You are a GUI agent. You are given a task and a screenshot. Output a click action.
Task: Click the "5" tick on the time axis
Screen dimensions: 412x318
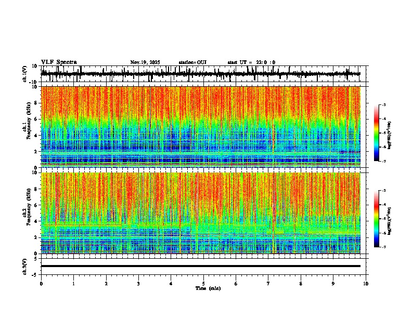coord(203,284)
